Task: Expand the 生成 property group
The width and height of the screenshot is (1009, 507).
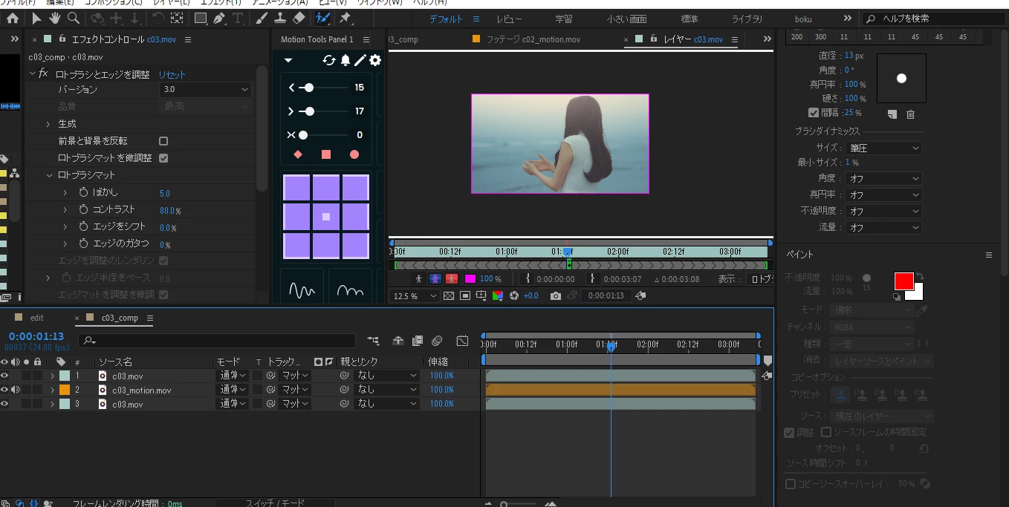Action: click(x=48, y=124)
